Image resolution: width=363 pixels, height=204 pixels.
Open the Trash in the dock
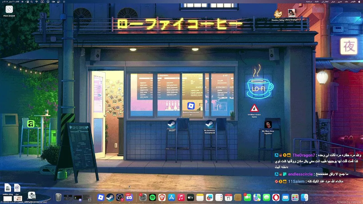coord(58,197)
